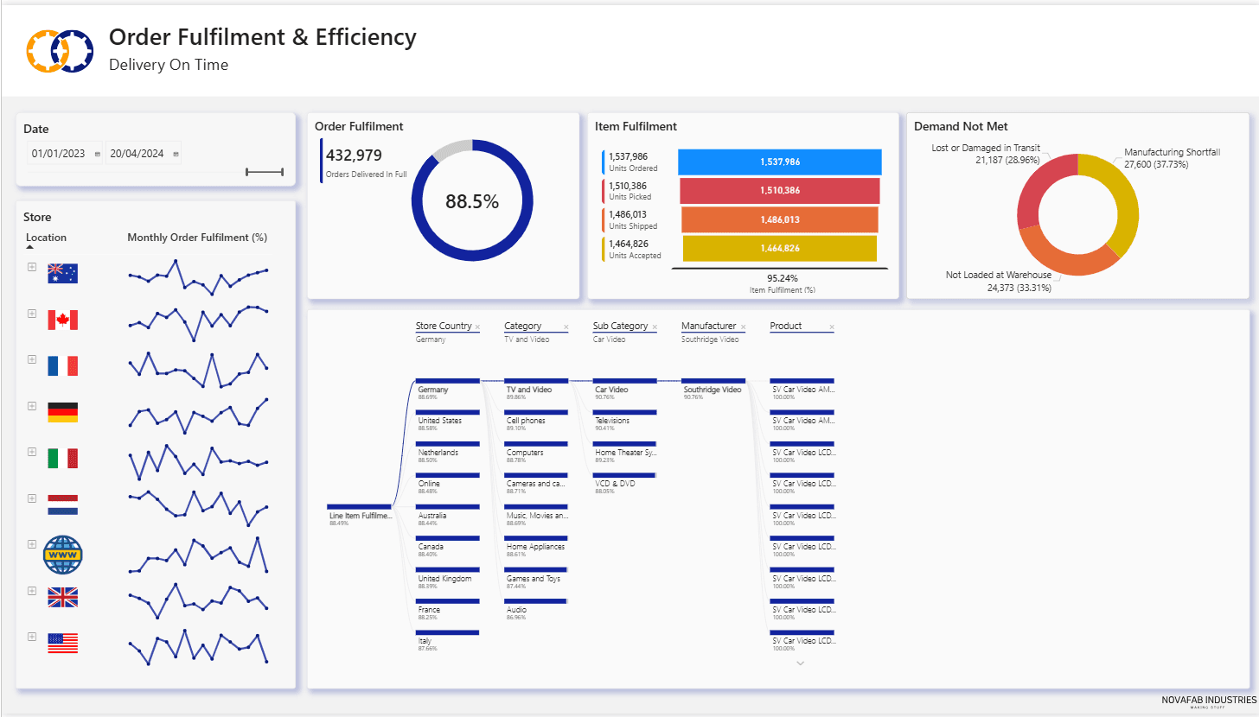Expand the United States store row
Viewport: 1259px width, 717px height.
32,637
